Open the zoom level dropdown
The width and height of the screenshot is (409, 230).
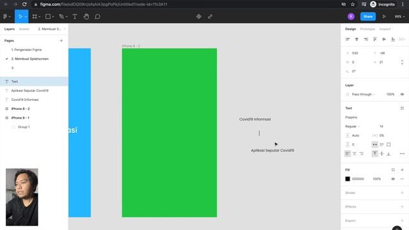click(x=399, y=17)
